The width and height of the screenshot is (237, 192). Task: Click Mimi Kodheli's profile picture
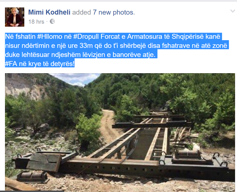point(15,17)
